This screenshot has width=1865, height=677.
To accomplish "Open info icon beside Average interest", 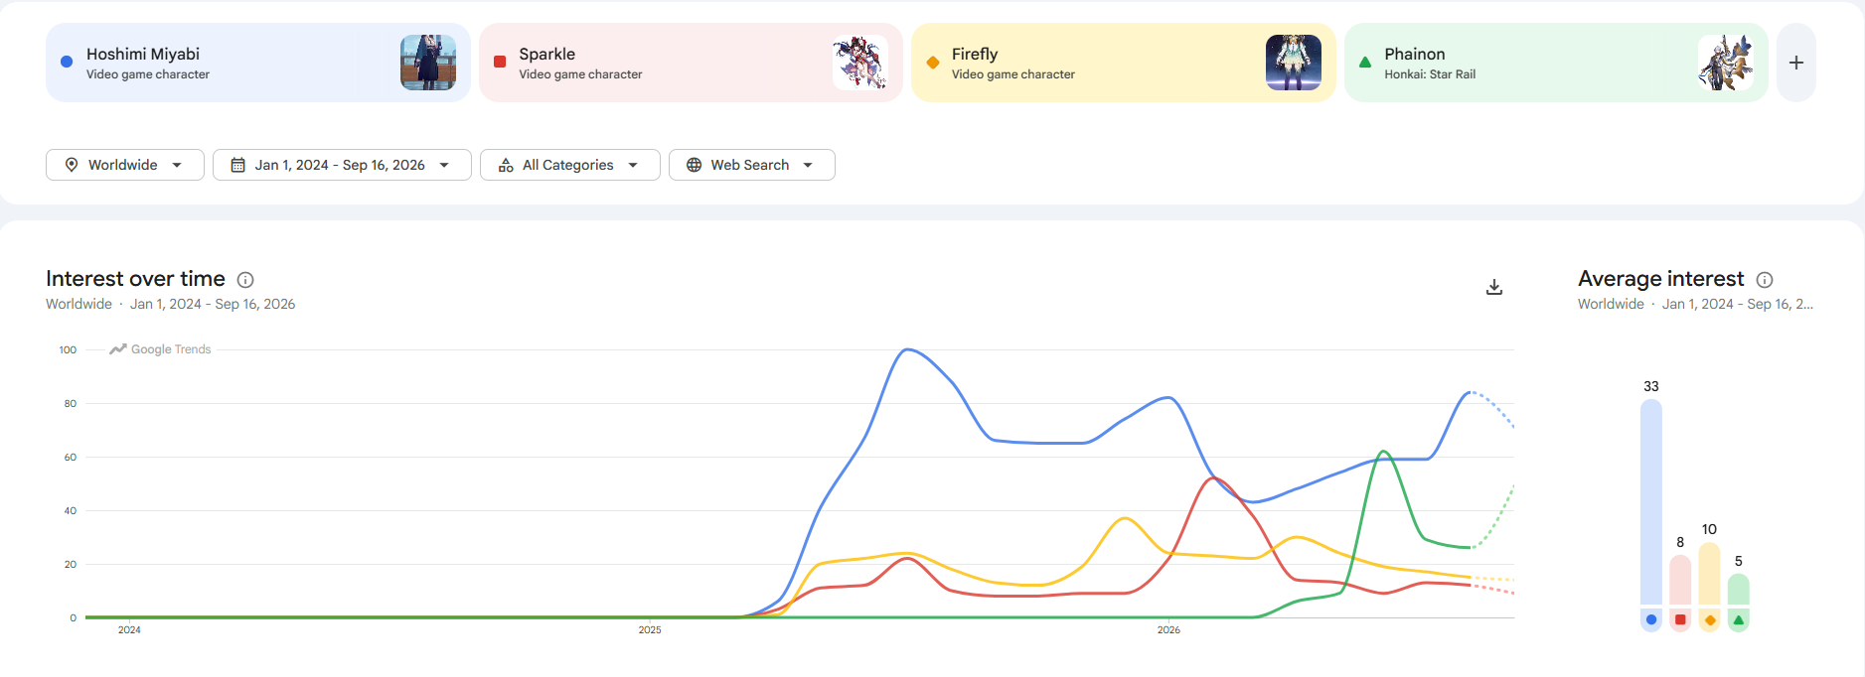I will pyautogui.click(x=1765, y=280).
